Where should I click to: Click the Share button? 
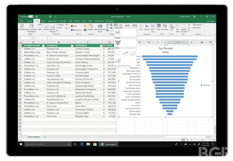(x=211, y=21)
